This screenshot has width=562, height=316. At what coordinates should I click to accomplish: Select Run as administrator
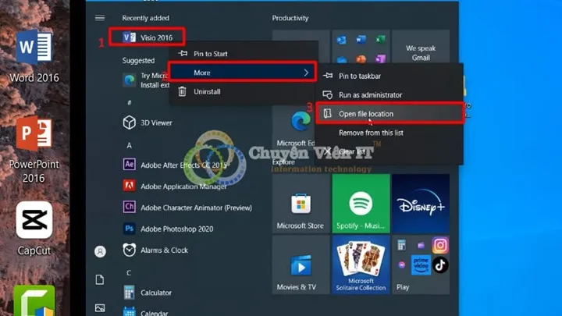(x=370, y=95)
